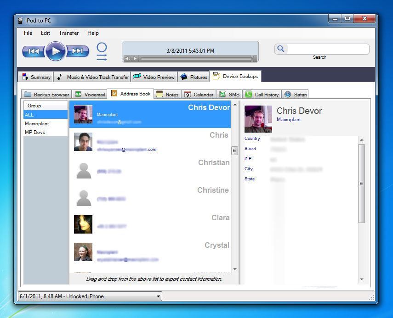Click the small play arrow in the track display

pos(135,59)
